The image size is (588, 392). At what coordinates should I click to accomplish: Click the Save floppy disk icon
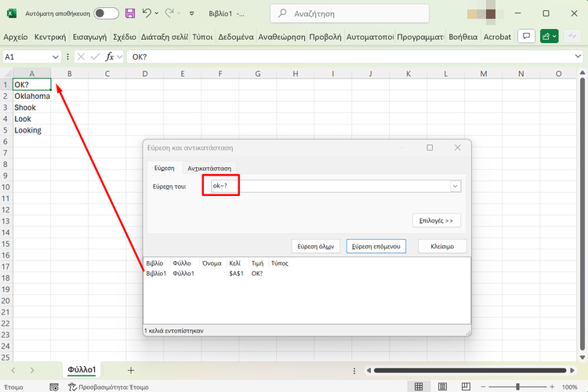tap(130, 13)
